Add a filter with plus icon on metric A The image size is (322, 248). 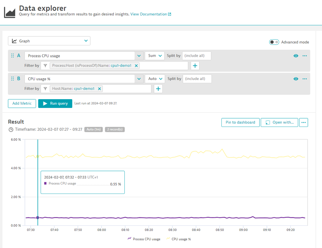tap(195, 66)
